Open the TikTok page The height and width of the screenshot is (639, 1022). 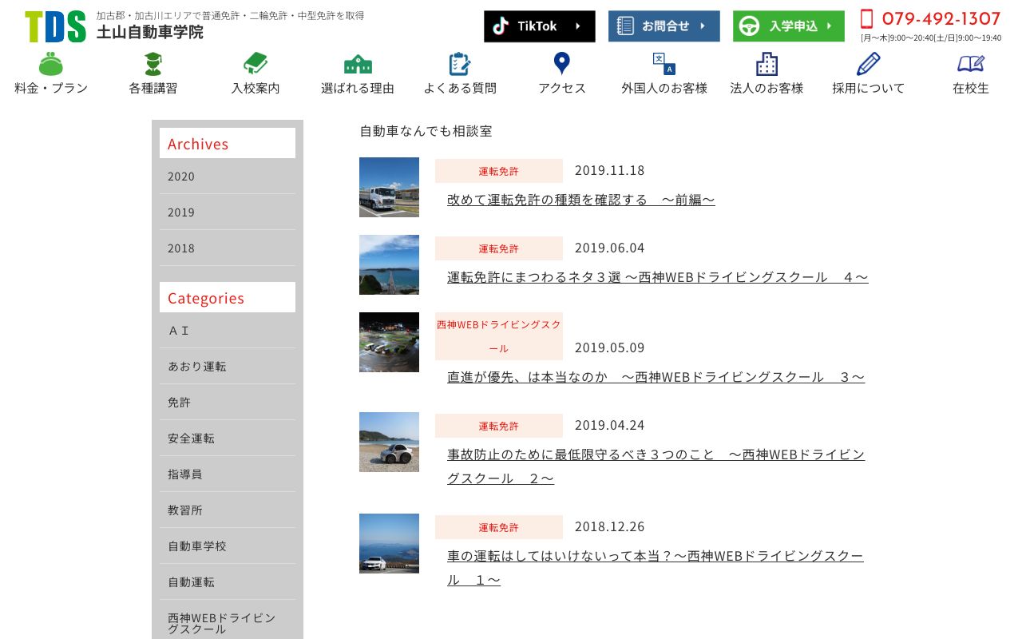tap(539, 26)
